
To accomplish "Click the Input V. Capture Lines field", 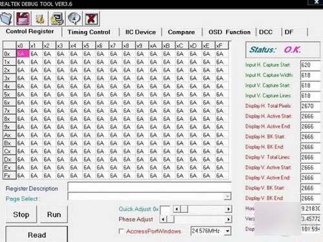I will pyautogui.click(x=311, y=96).
